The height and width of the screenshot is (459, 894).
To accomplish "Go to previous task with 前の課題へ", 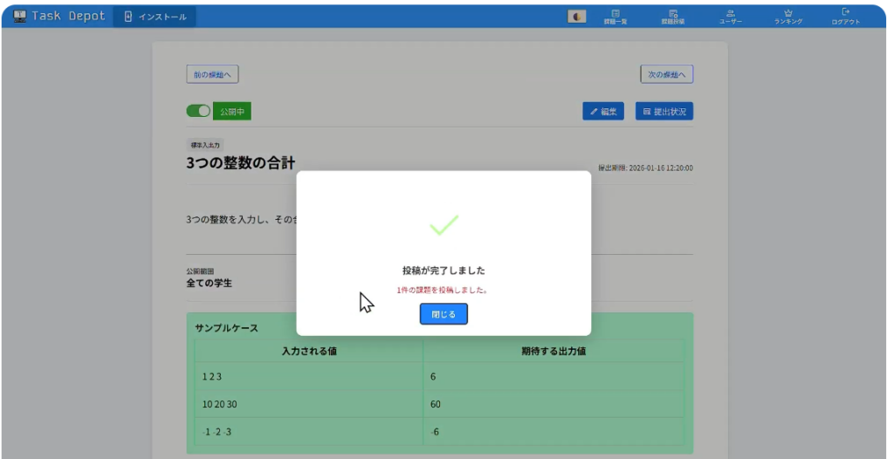I will [212, 75].
